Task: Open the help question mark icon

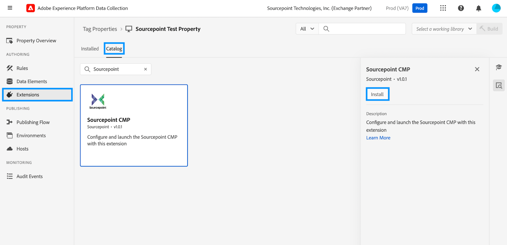Action: [461, 8]
